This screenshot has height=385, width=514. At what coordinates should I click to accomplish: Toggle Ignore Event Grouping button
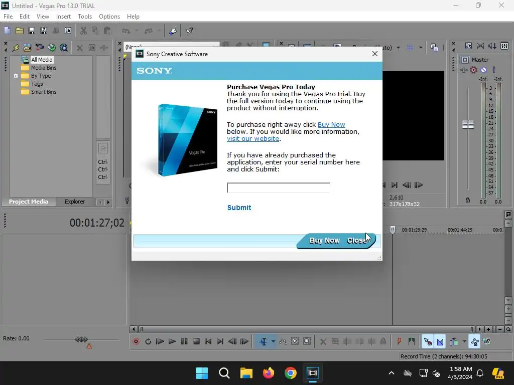487,341
